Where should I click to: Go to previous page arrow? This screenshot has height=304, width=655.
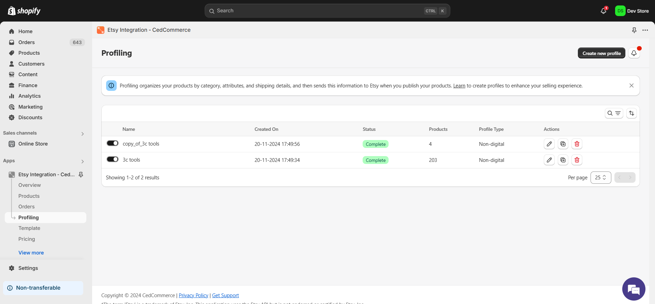pos(620,178)
